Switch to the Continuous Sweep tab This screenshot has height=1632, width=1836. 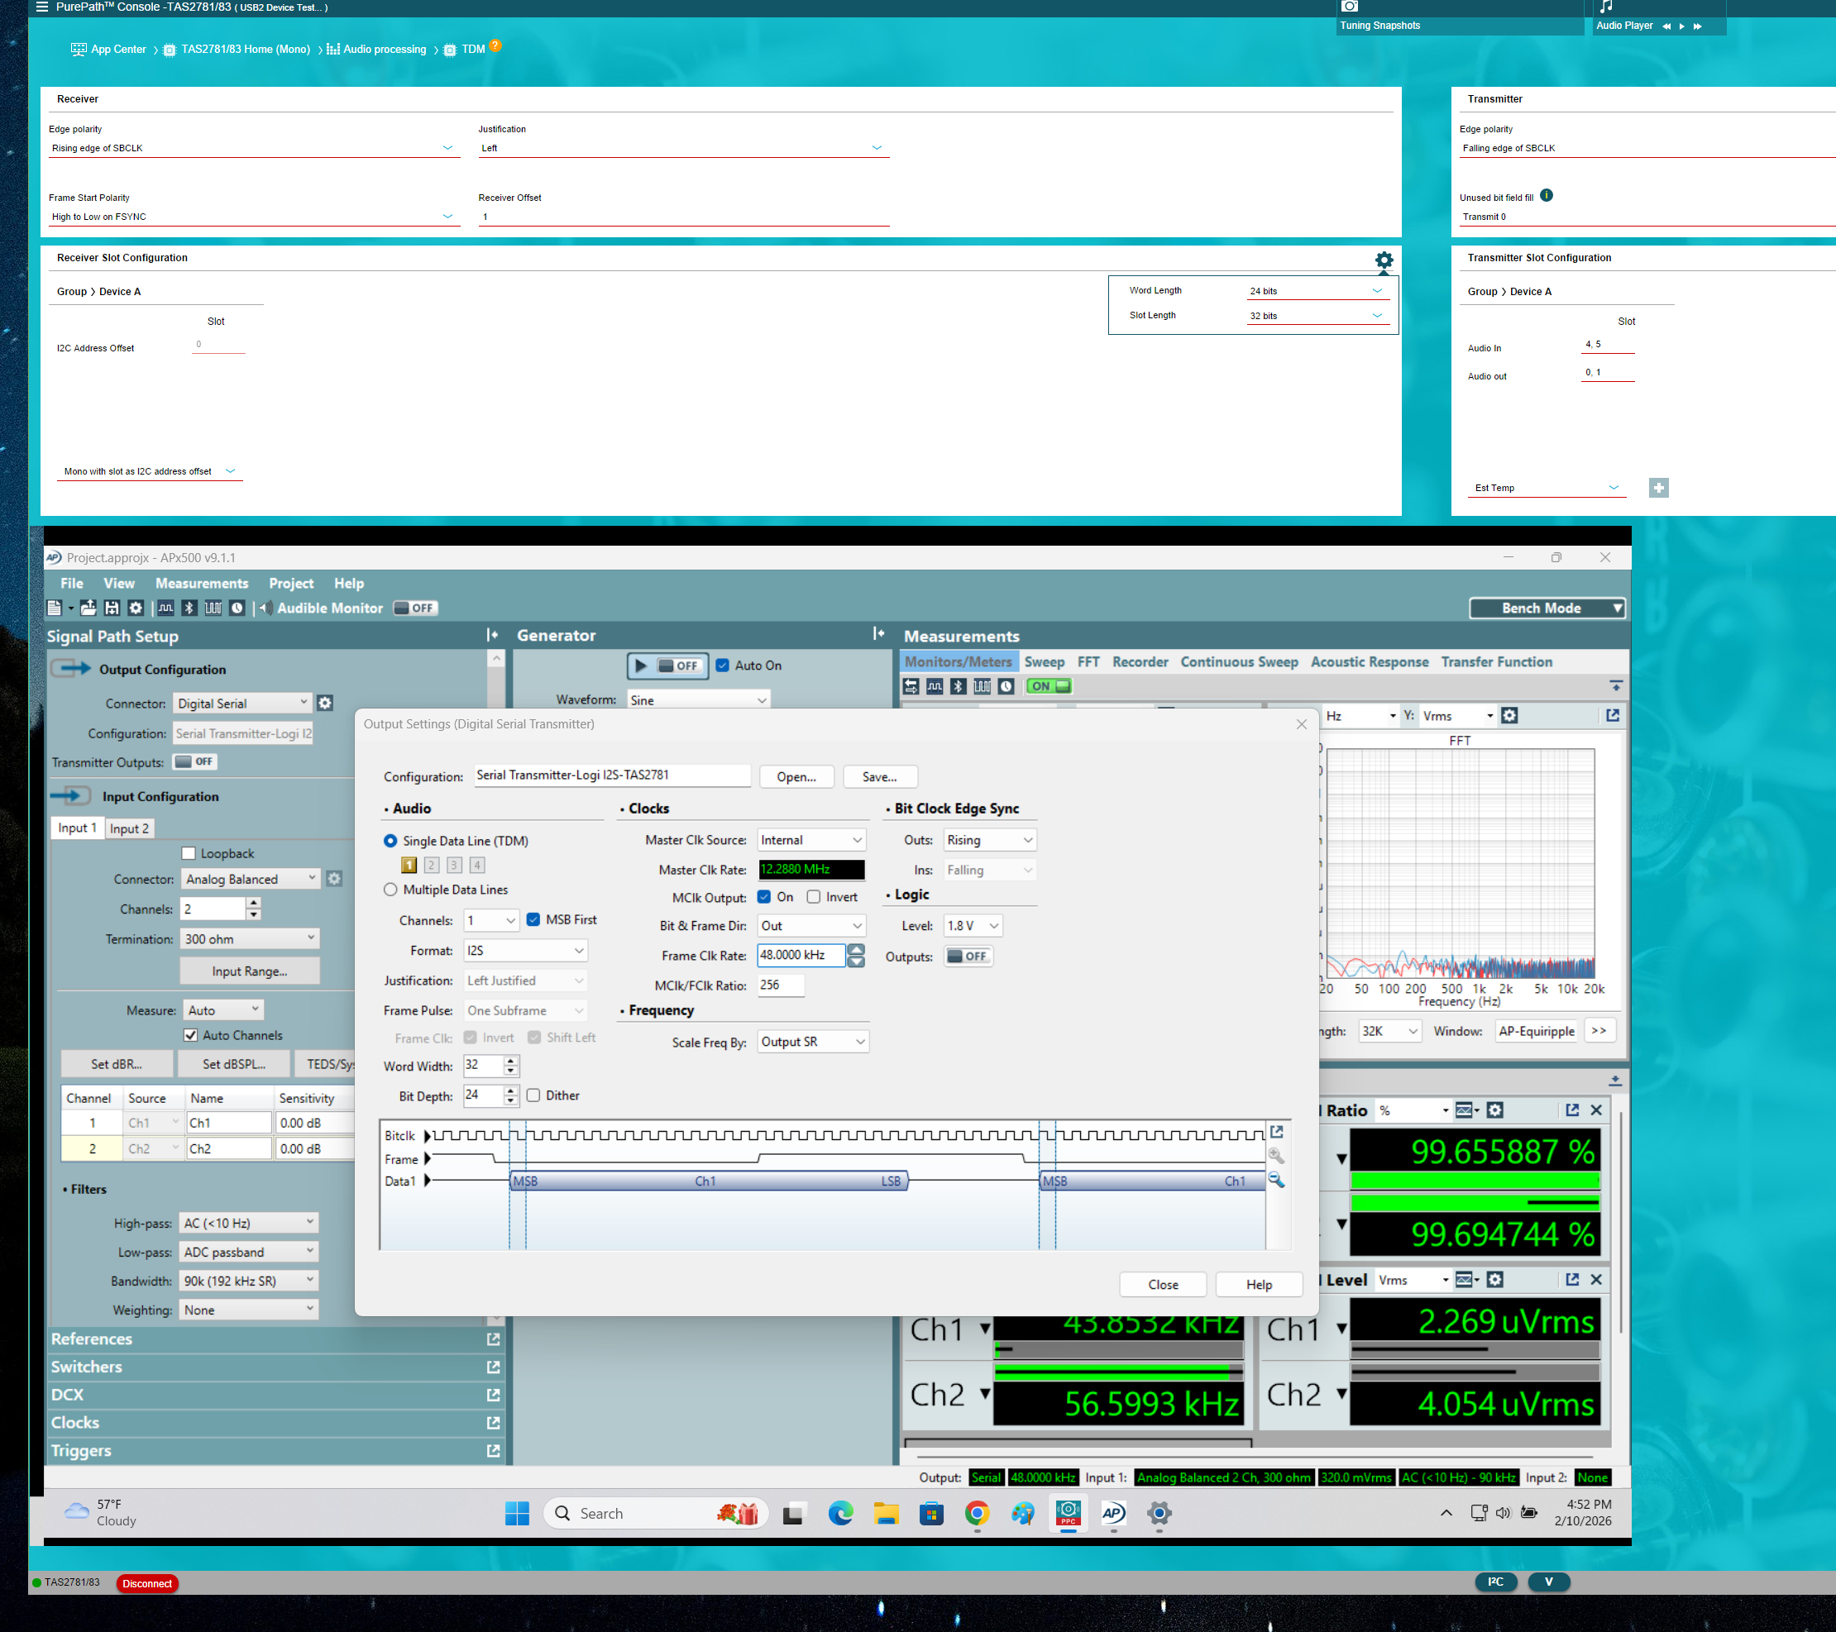[1239, 661]
